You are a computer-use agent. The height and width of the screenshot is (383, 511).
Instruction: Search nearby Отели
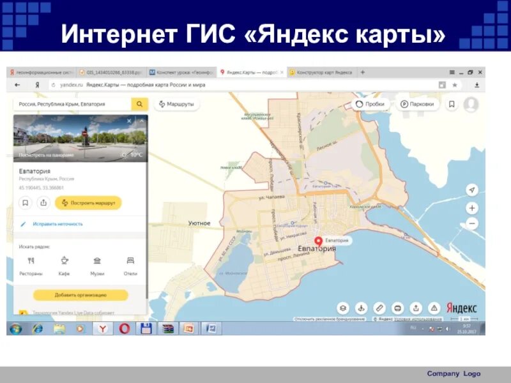click(130, 266)
